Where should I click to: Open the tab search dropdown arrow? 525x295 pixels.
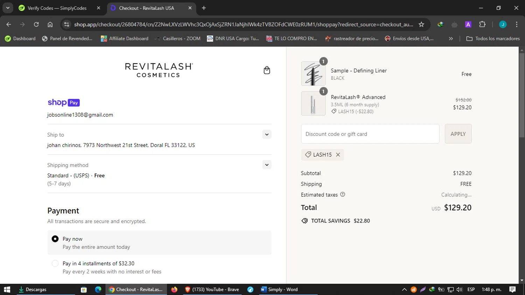click(8, 8)
